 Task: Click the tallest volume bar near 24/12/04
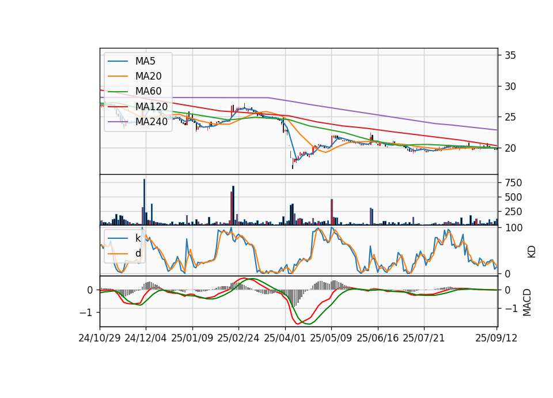144,202
